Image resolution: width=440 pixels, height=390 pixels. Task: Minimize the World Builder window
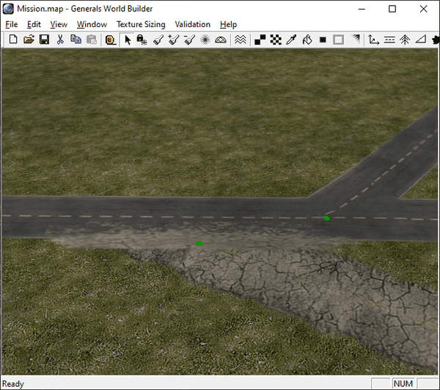click(362, 9)
